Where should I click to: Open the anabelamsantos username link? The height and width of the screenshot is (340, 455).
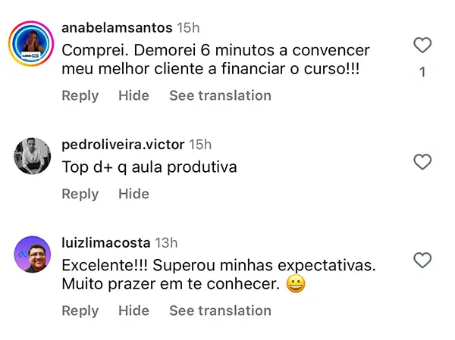click(116, 28)
